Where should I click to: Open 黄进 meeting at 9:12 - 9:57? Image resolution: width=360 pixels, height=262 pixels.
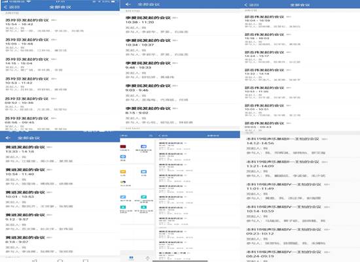60,221
